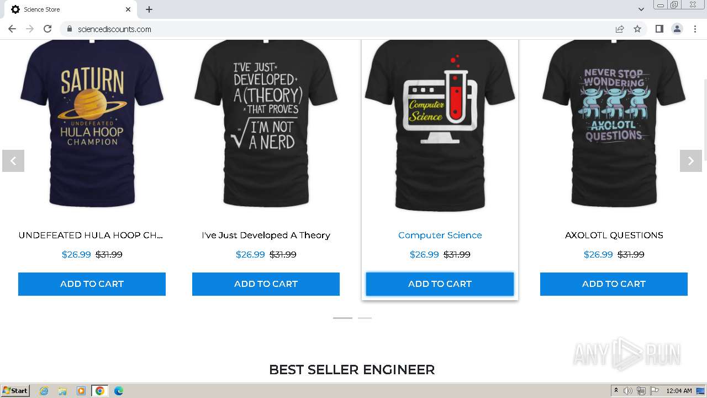Image resolution: width=707 pixels, height=398 pixels.
Task: Select the first carousel page indicator
Action: click(x=342, y=318)
